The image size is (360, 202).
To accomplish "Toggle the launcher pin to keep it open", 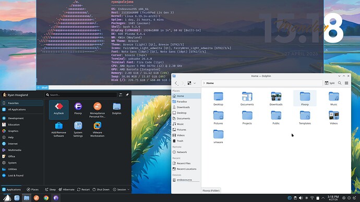I will coord(127,95).
